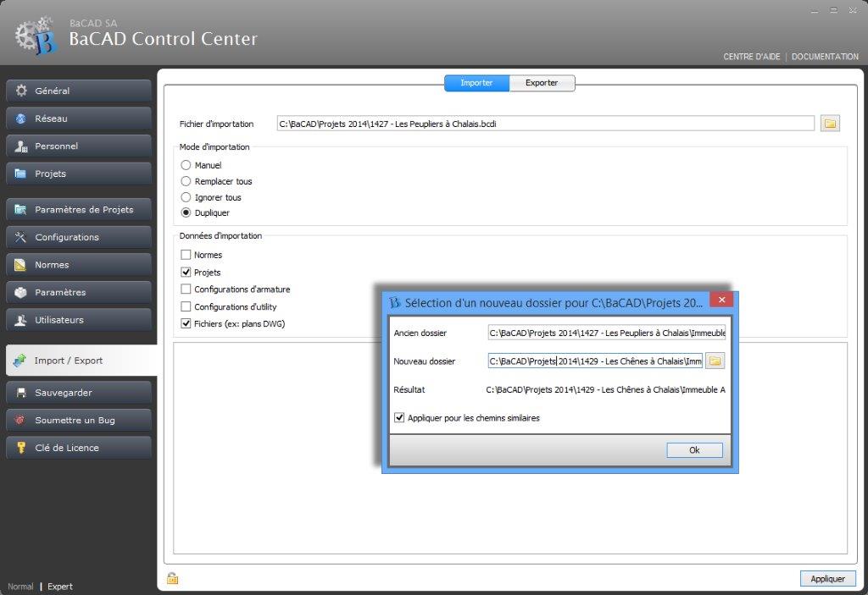Click the Ancien dossier path field
Screen dimensions: 868x595
coord(607,333)
